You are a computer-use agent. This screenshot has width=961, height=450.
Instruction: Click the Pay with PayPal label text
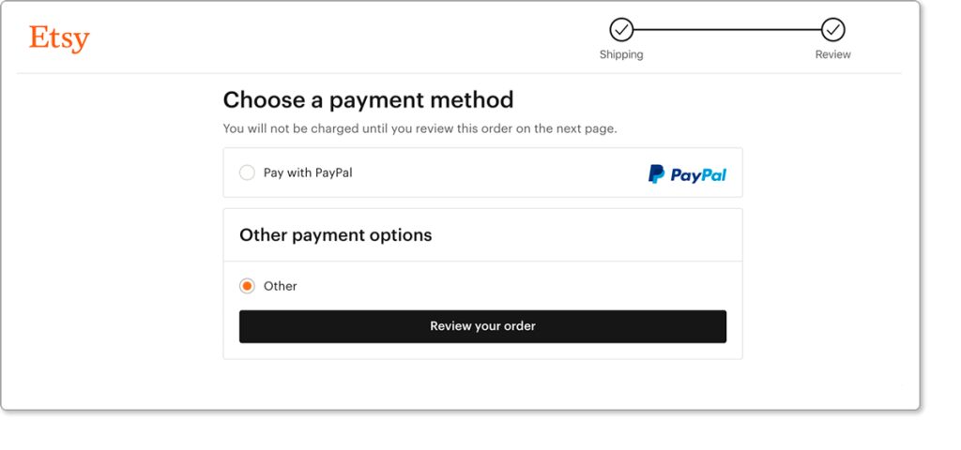[x=308, y=172]
